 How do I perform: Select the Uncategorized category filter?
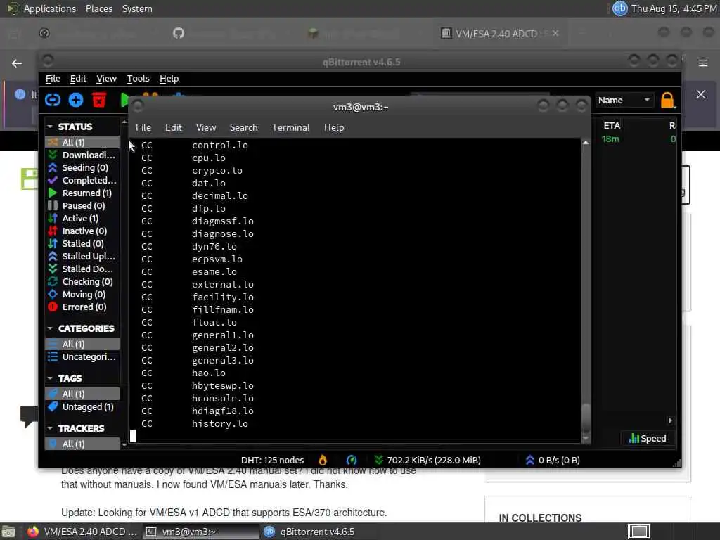pyautogui.click(x=83, y=356)
